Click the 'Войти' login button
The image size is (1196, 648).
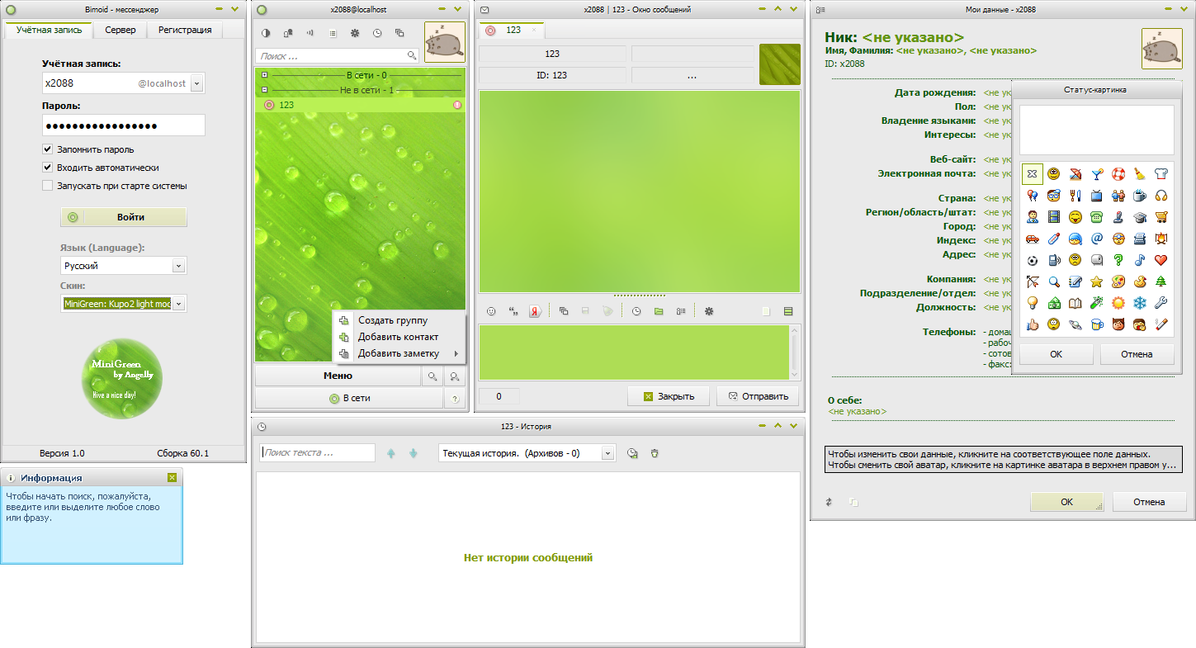tap(124, 217)
